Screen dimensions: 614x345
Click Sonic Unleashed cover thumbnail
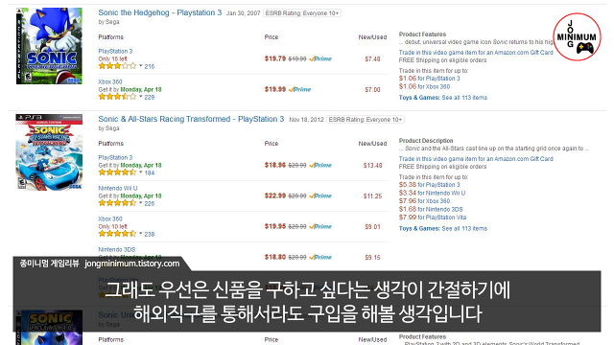pyautogui.click(x=49, y=328)
